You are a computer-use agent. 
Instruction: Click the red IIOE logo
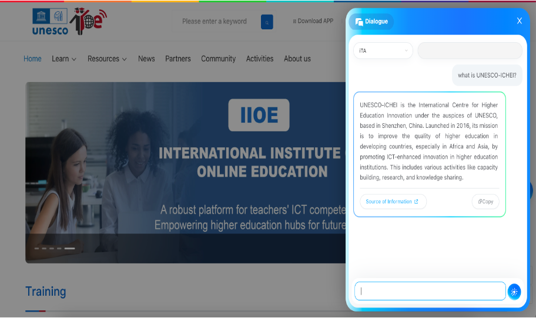pos(88,21)
